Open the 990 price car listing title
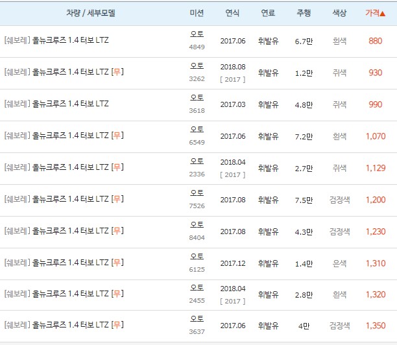Viewport: 397px width, 345px height. point(56,104)
